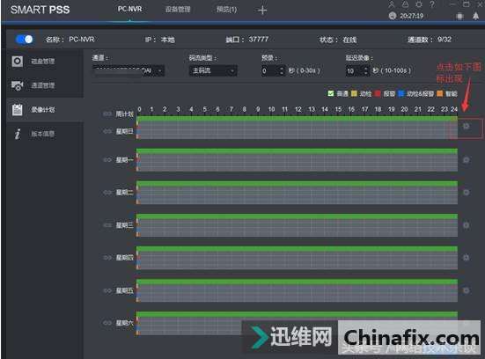
Task: Open the 版本信息 version info 'i' icon
Action: pyautogui.click(x=18, y=134)
